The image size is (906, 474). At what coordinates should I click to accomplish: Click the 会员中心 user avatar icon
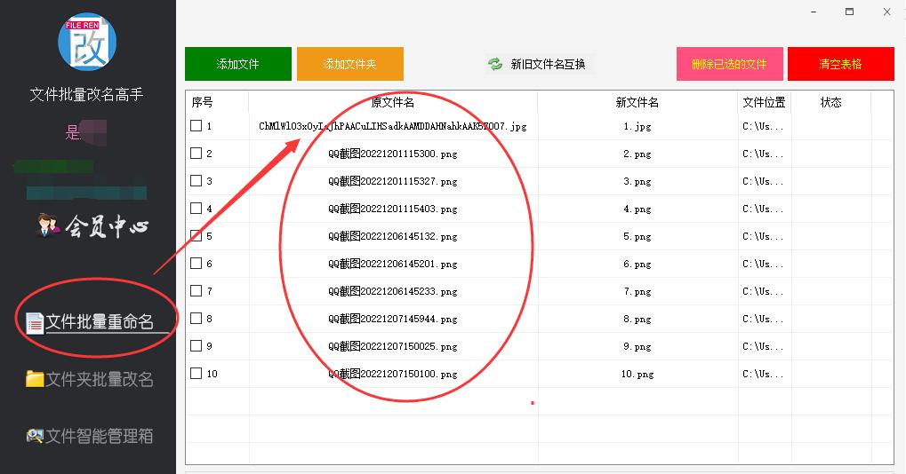tap(47, 225)
